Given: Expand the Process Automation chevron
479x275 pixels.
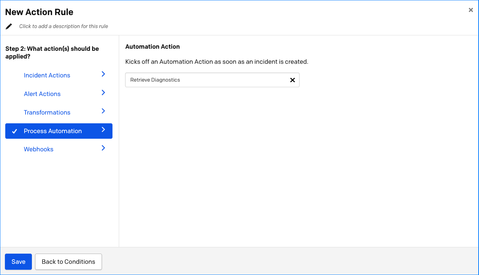Looking at the screenshot, I should [103, 130].
